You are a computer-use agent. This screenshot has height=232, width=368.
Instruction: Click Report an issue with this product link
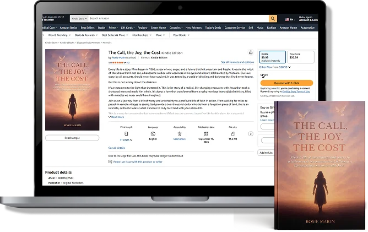[138, 162]
